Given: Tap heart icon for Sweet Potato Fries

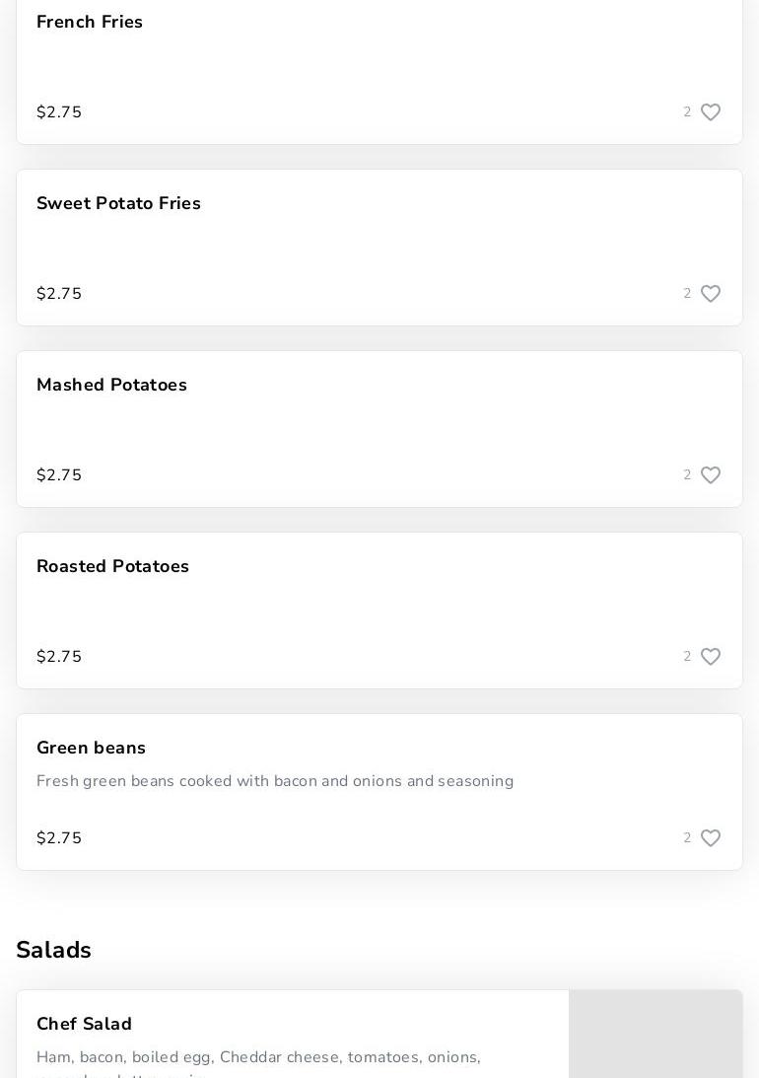Looking at the screenshot, I should coord(711,294).
